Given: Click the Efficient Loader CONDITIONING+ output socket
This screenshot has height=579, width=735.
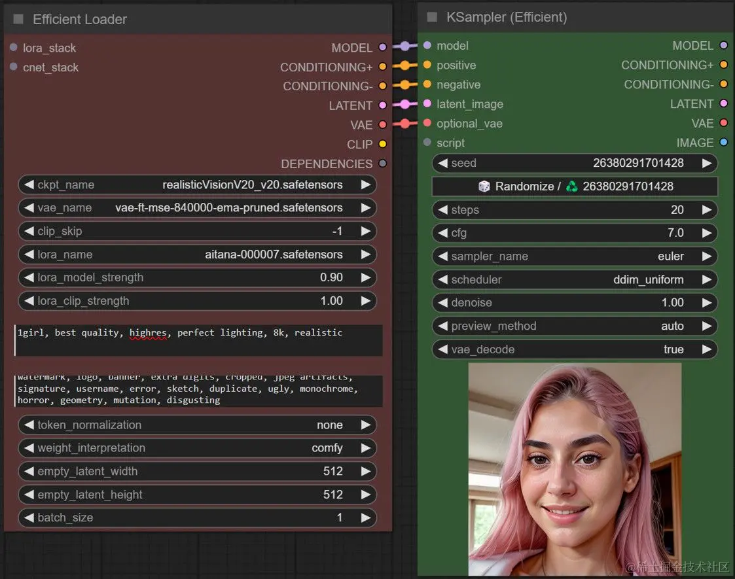Looking at the screenshot, I should [382, 67].
